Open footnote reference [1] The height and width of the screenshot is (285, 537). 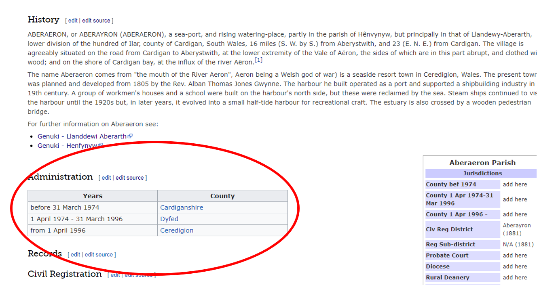click(x=258, y=61)
